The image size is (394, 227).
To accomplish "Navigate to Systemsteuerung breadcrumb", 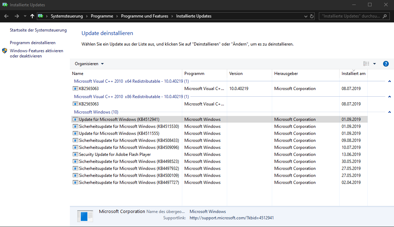I will [x=67, y=16].
